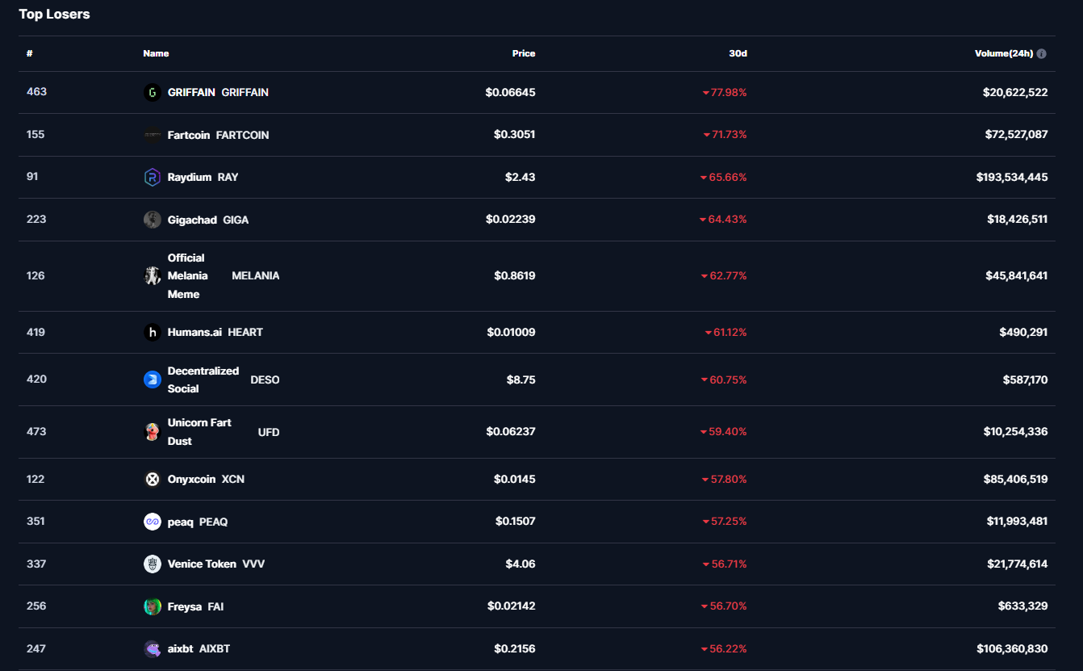
Task: Click Raydium's 30d change of 65.66%
Action: pyautogui.click(x=727, y=178)
